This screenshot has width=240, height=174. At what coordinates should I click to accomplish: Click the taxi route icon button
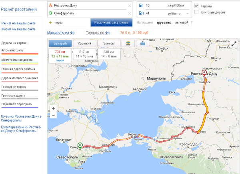tap(128, 43)
